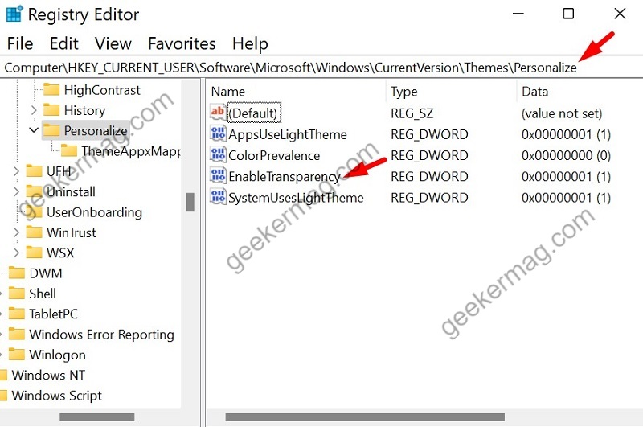Screen dimensions: 643x427
Task: Select the AppsUseLightTheme value name
Action: [288, 134]
